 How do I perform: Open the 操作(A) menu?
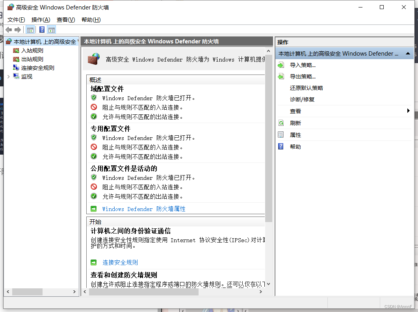pos(41,20)
